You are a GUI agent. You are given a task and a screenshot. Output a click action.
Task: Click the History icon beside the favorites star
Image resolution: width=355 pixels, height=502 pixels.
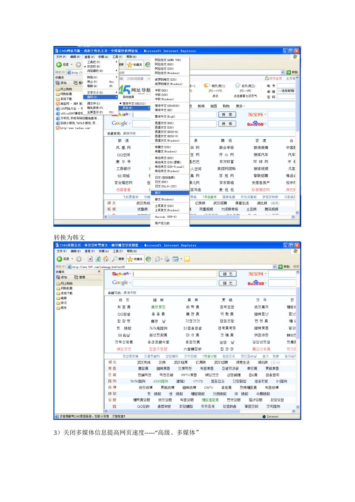pyautogui.click(x=148, y=259)
